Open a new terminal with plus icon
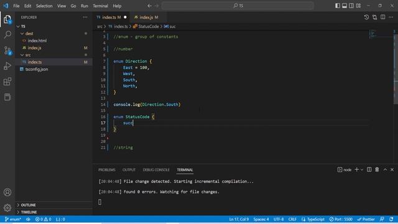 (356, 170)
